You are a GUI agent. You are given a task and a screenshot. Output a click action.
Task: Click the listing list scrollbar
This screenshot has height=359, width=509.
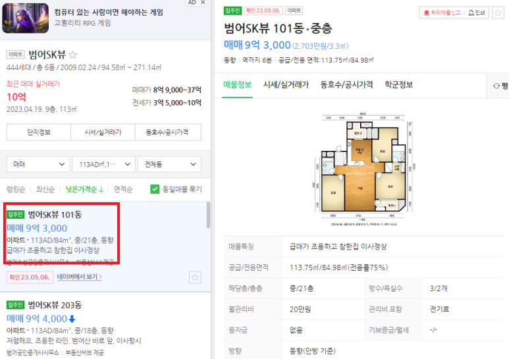[x=208, y=215]
